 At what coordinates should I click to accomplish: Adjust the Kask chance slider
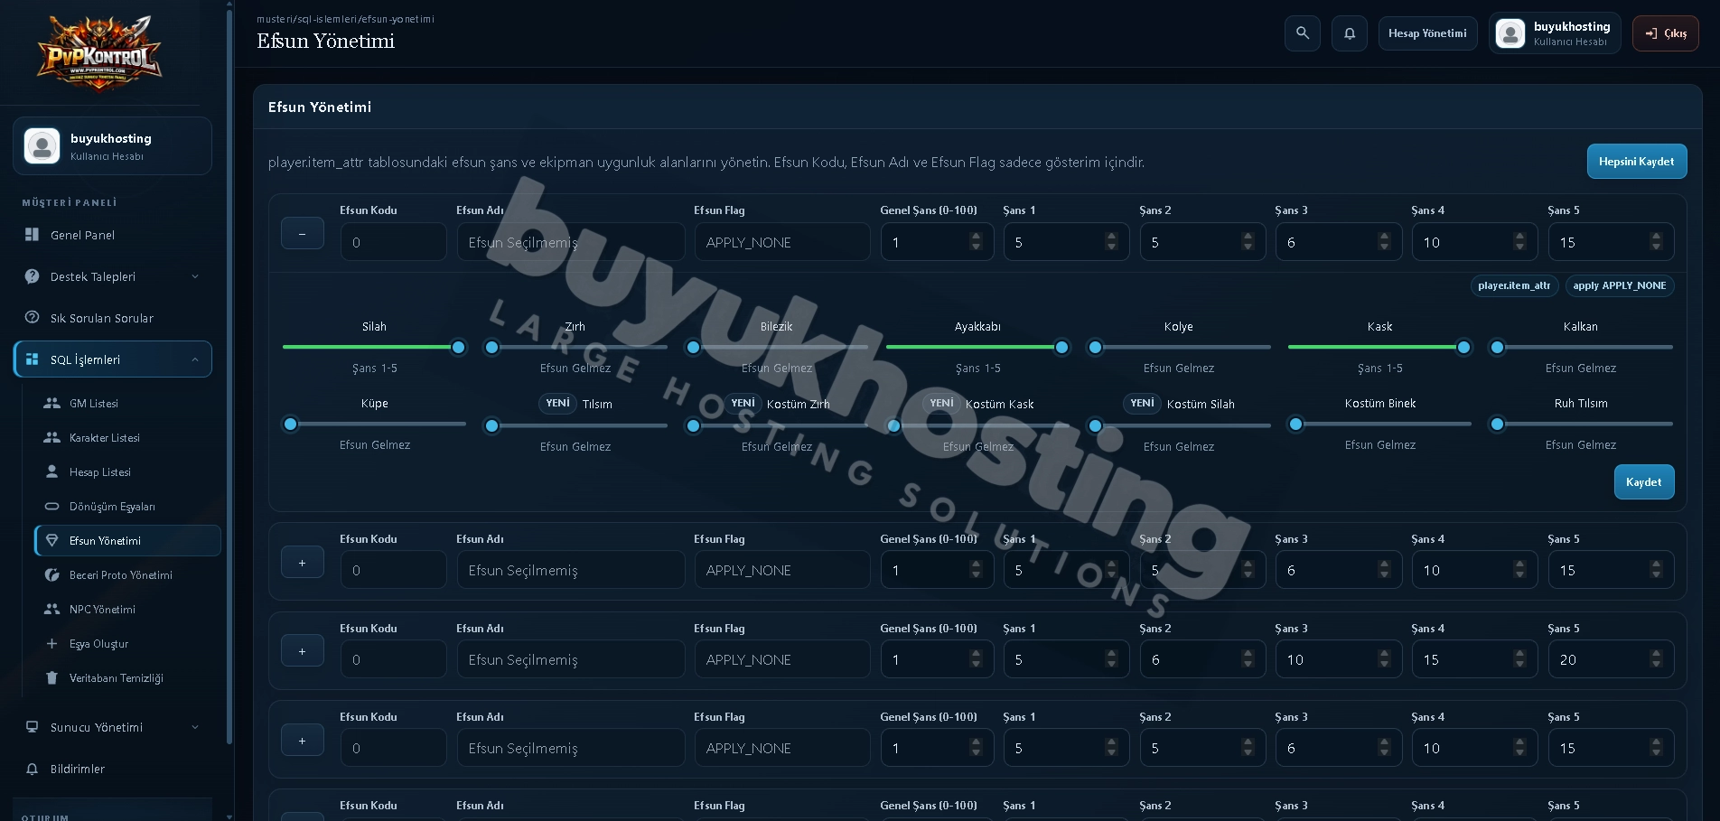1379,347
